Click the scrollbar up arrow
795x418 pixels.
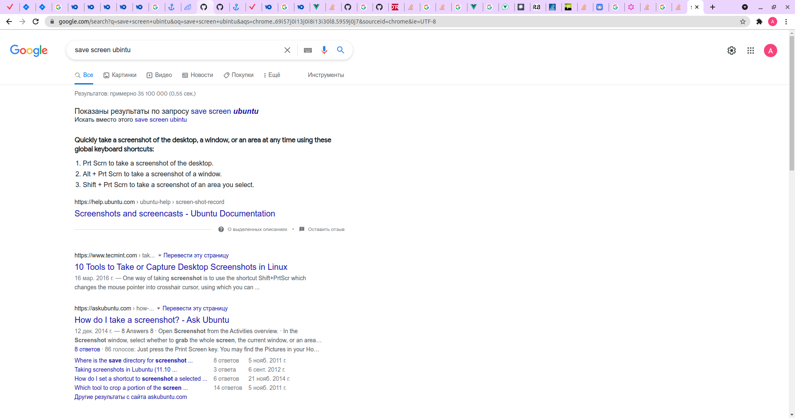point(792,33)
